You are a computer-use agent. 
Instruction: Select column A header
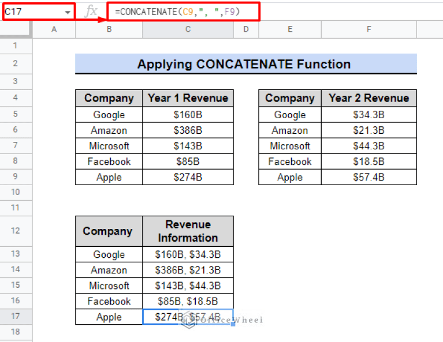click(54, 29)
